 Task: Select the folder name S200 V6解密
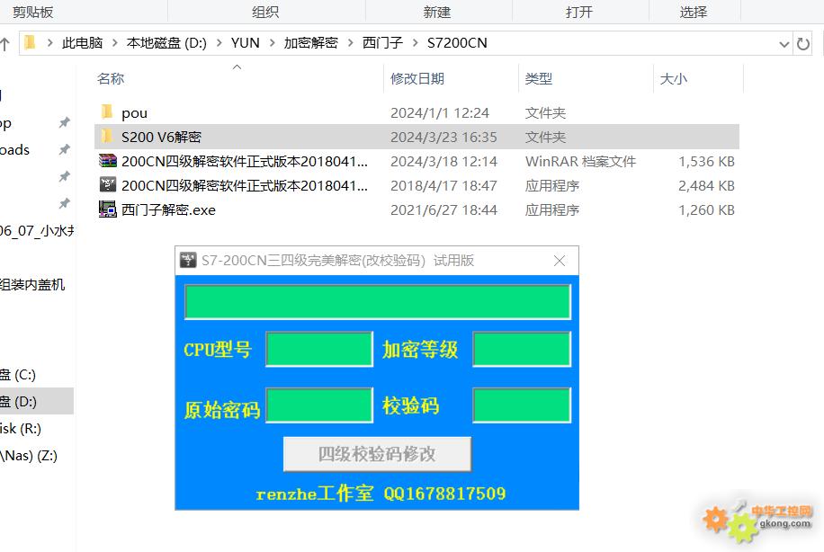point(161,137)
